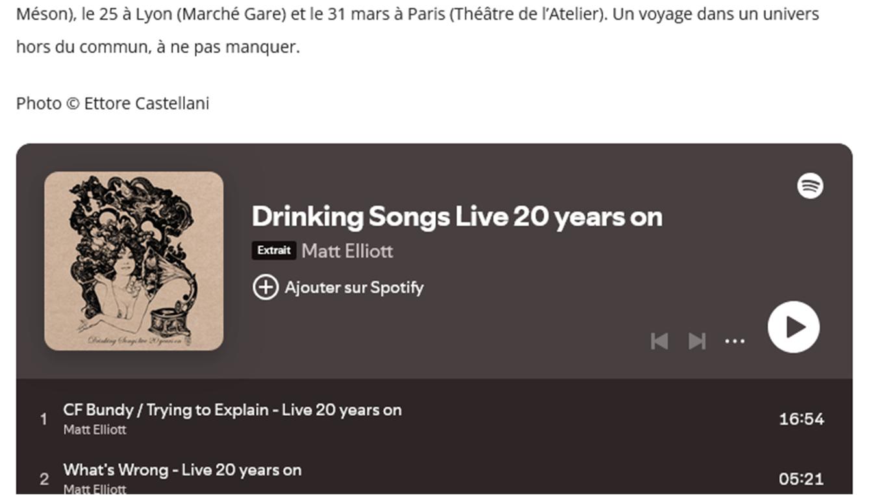This screenshot has width=884, height=495.
Task: Click the 05:21 duration of track two
Action: tap(802, 479)
